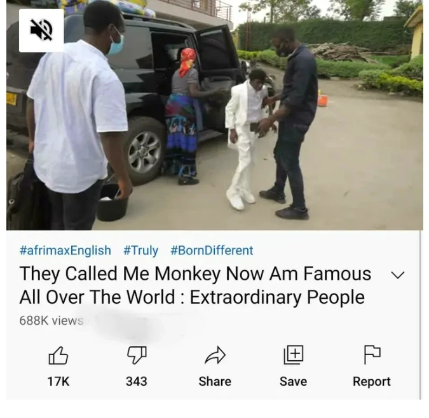The image size is (429, 418).
Task: Open the #BornDifferent hashtag link
Action: coord(212,251)
